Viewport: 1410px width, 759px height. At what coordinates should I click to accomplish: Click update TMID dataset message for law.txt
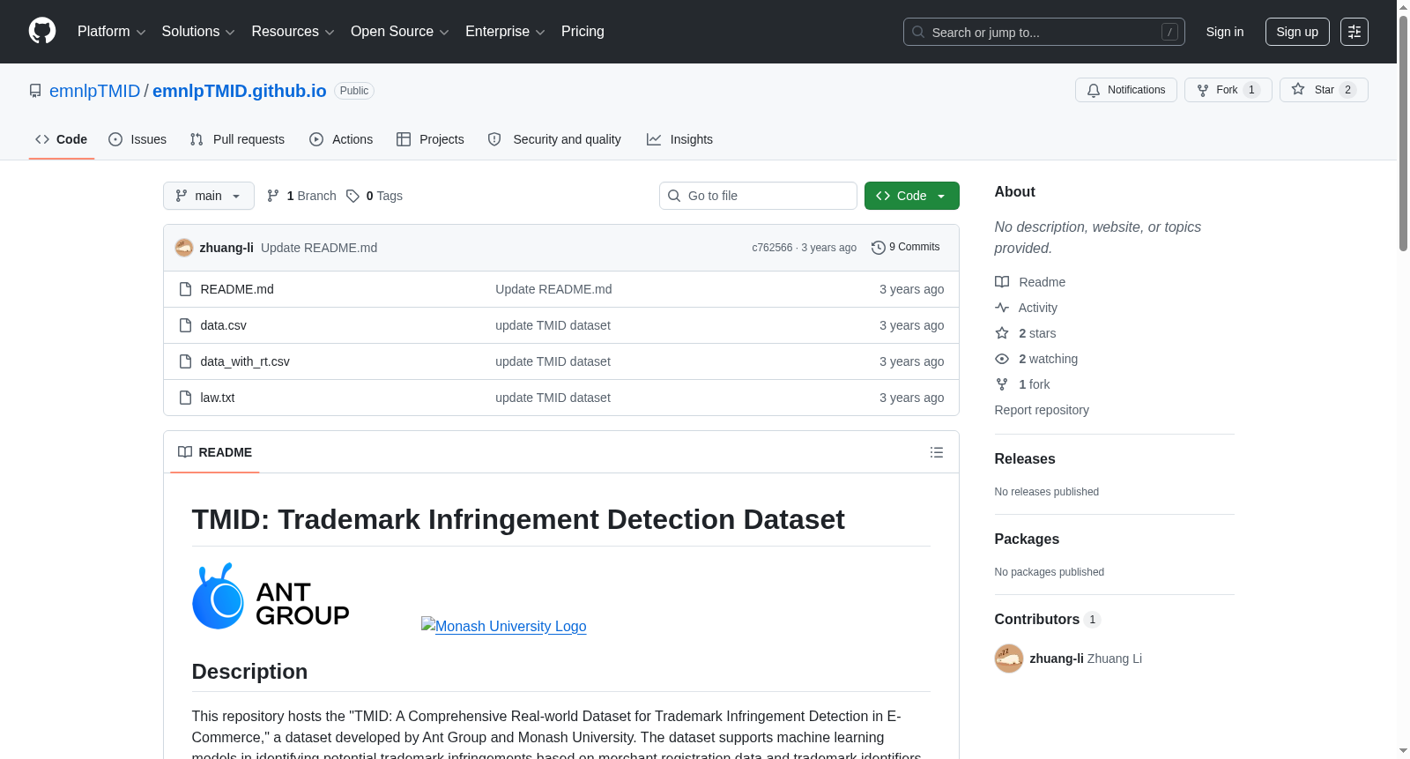[x=553, y=398]
